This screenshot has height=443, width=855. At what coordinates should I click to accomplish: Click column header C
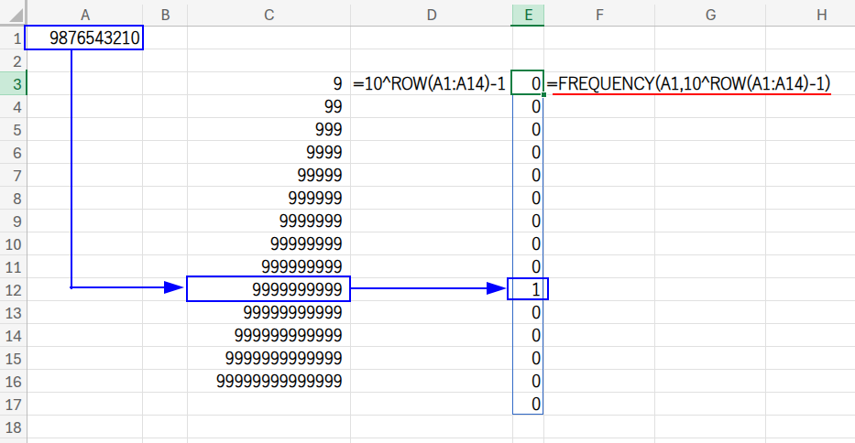tap(269, 14)
